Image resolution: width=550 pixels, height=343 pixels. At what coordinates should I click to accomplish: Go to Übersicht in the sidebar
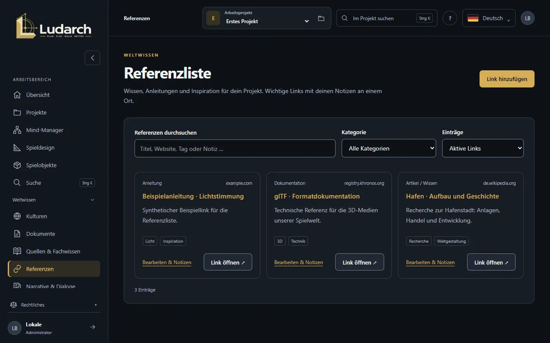pos(54,95)
